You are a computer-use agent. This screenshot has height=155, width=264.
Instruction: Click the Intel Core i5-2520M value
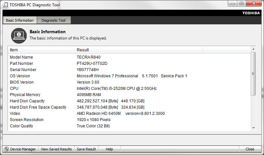coord(117,89)
